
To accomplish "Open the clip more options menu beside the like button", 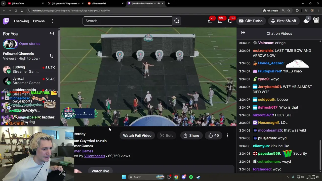I will (227, 135).
